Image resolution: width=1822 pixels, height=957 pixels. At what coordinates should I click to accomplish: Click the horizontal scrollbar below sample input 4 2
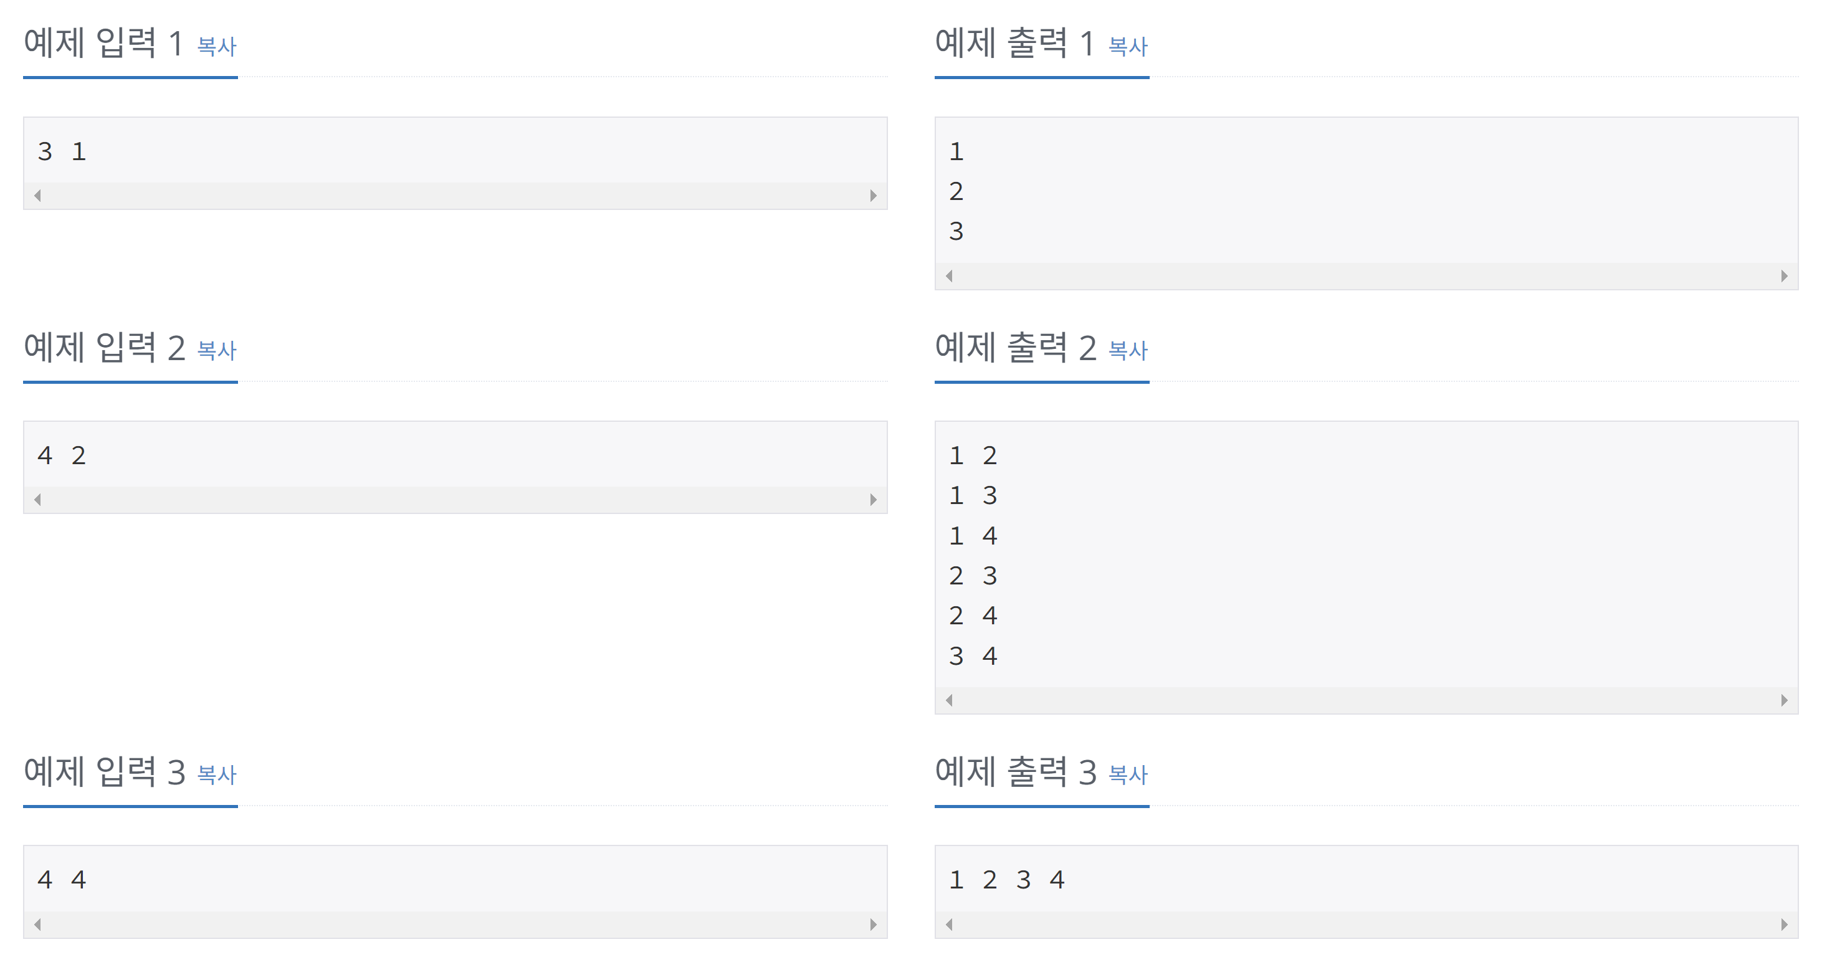click(x=456, y=499)
